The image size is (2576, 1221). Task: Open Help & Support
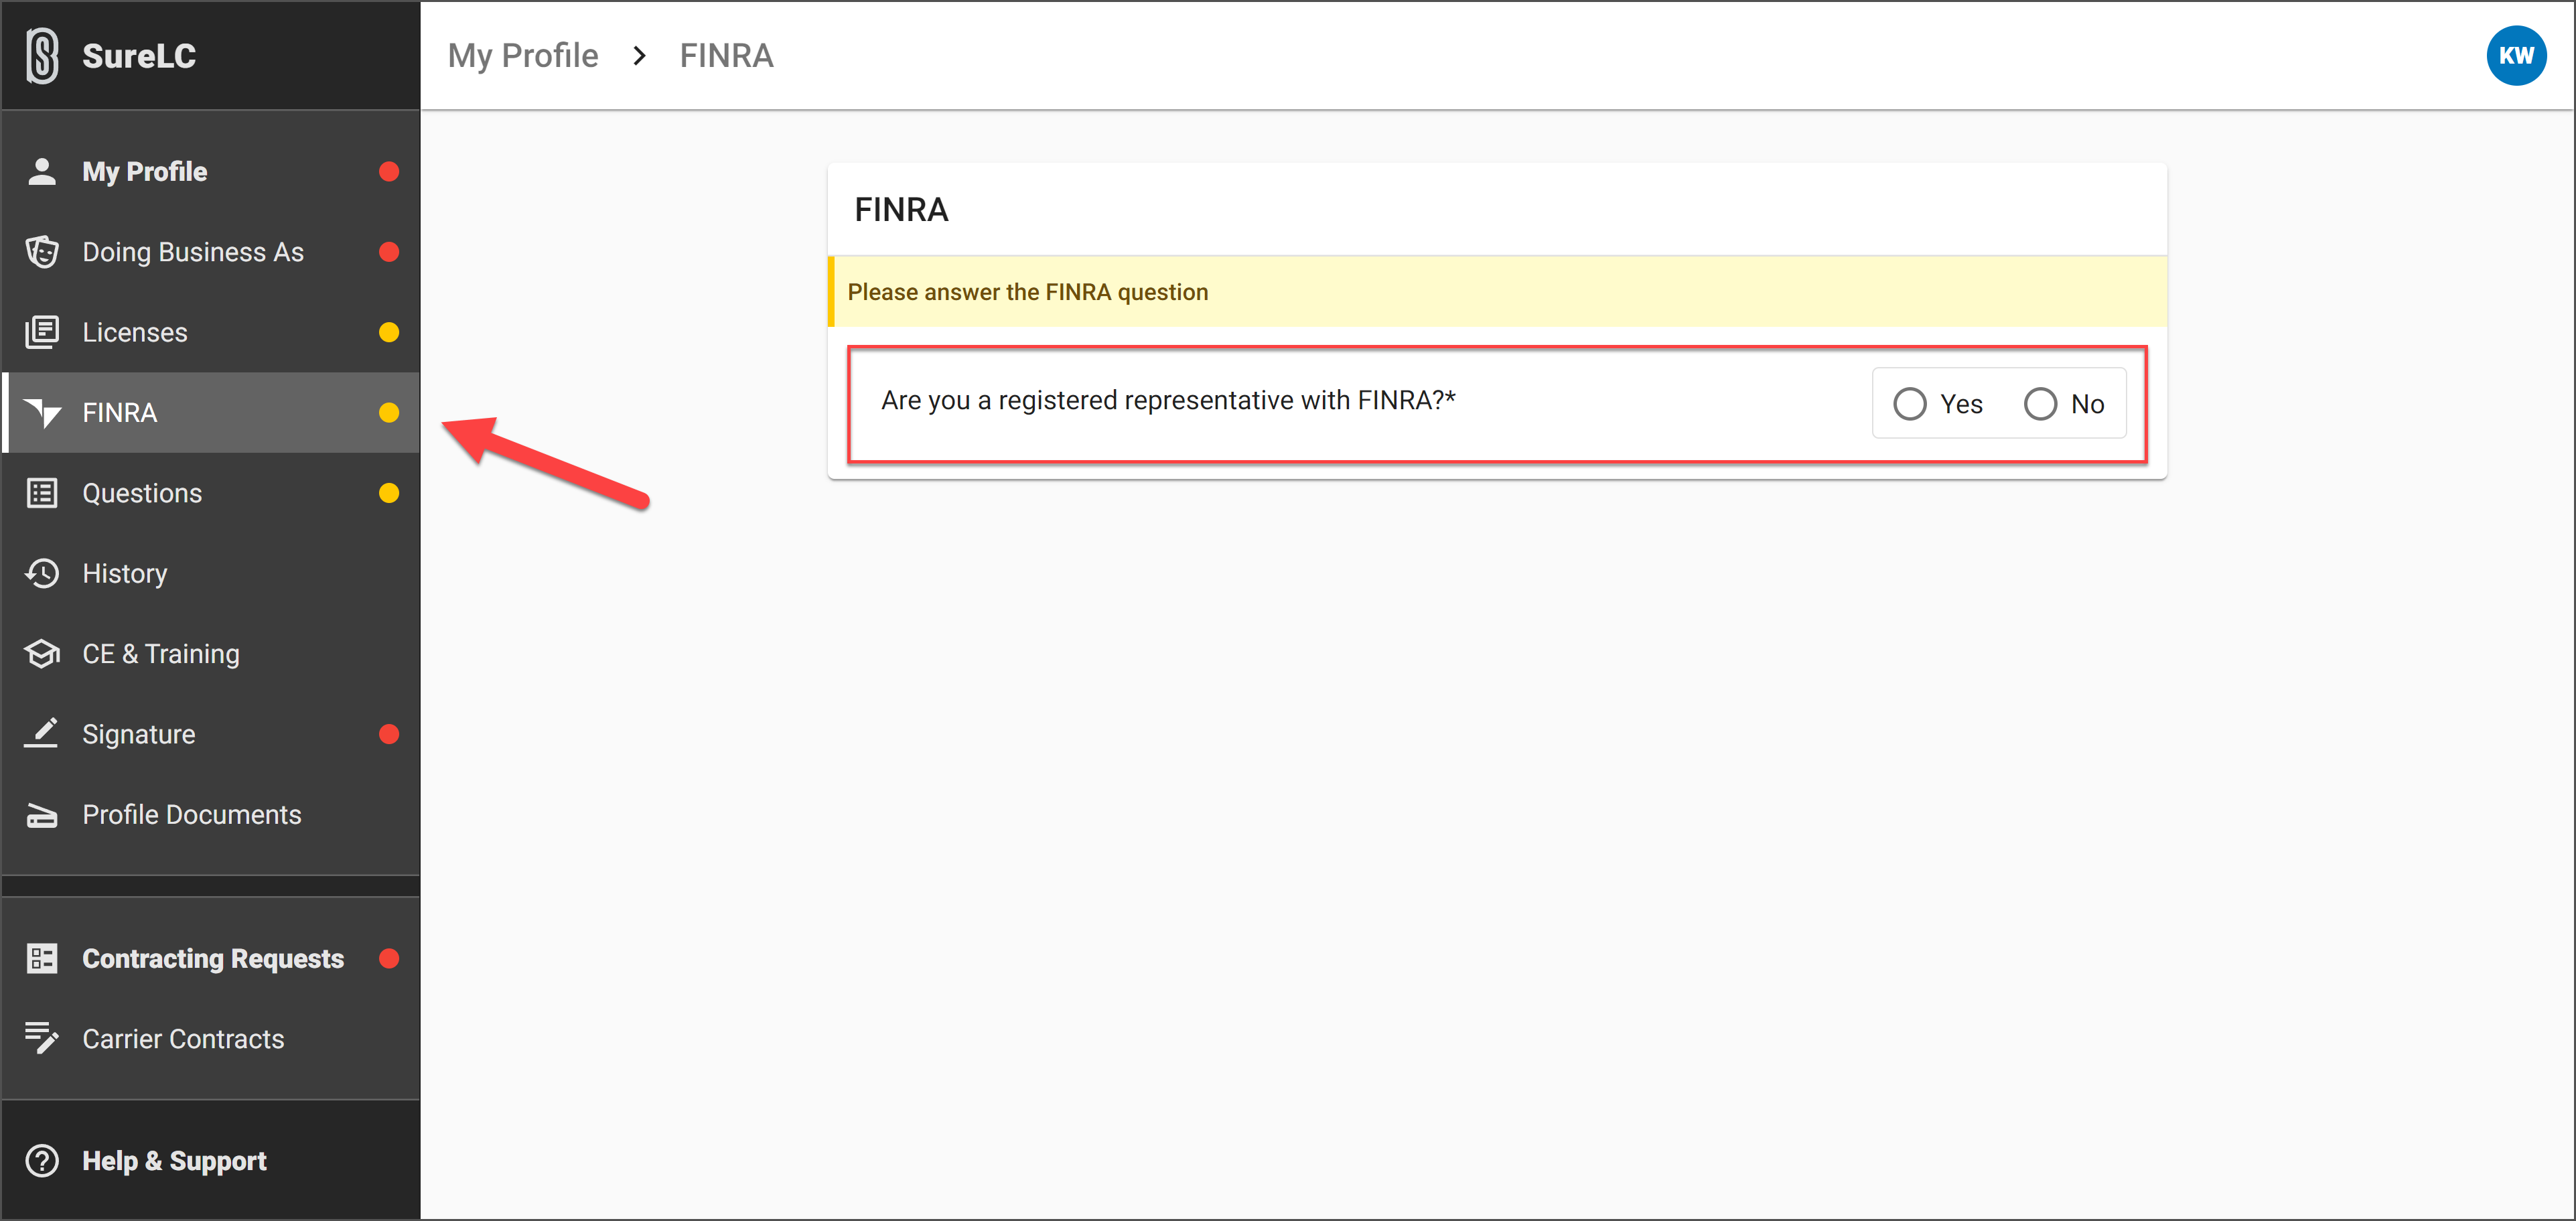click(x=174, y=1160)
